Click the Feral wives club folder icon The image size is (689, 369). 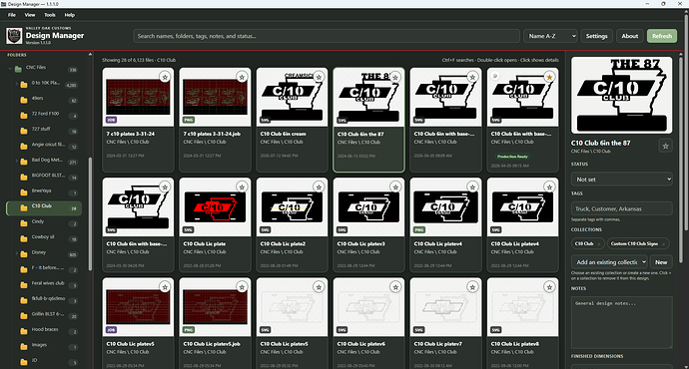pyautogui.click(x=24, y=285)
